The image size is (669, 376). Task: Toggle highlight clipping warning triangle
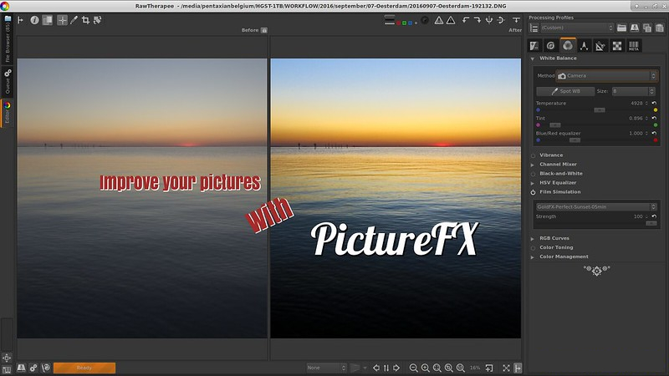click(x=451, y=20)
